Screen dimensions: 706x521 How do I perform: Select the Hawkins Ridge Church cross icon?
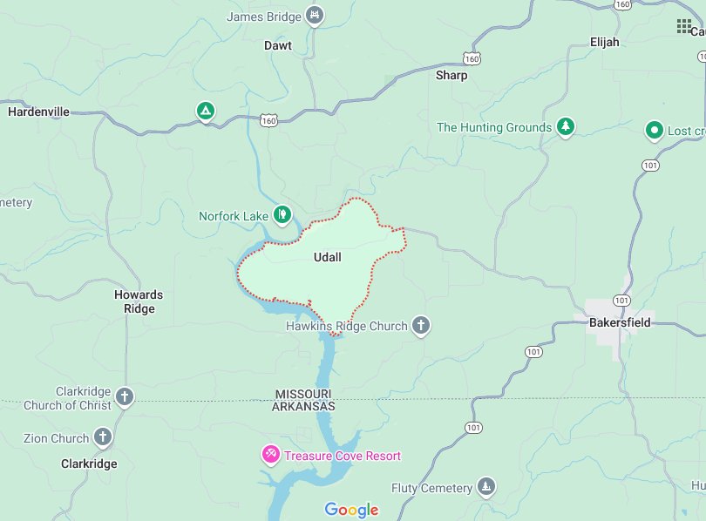[420, 325]
